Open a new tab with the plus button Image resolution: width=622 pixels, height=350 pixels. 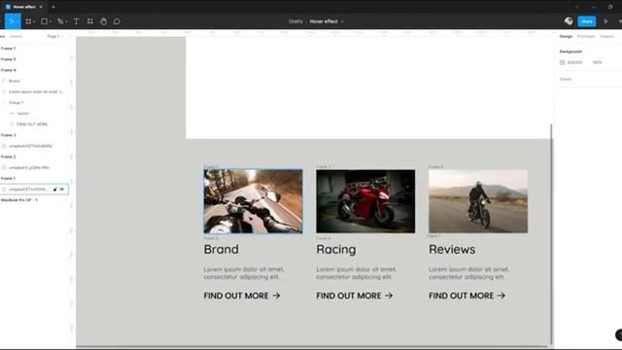(x=53, y=7)
